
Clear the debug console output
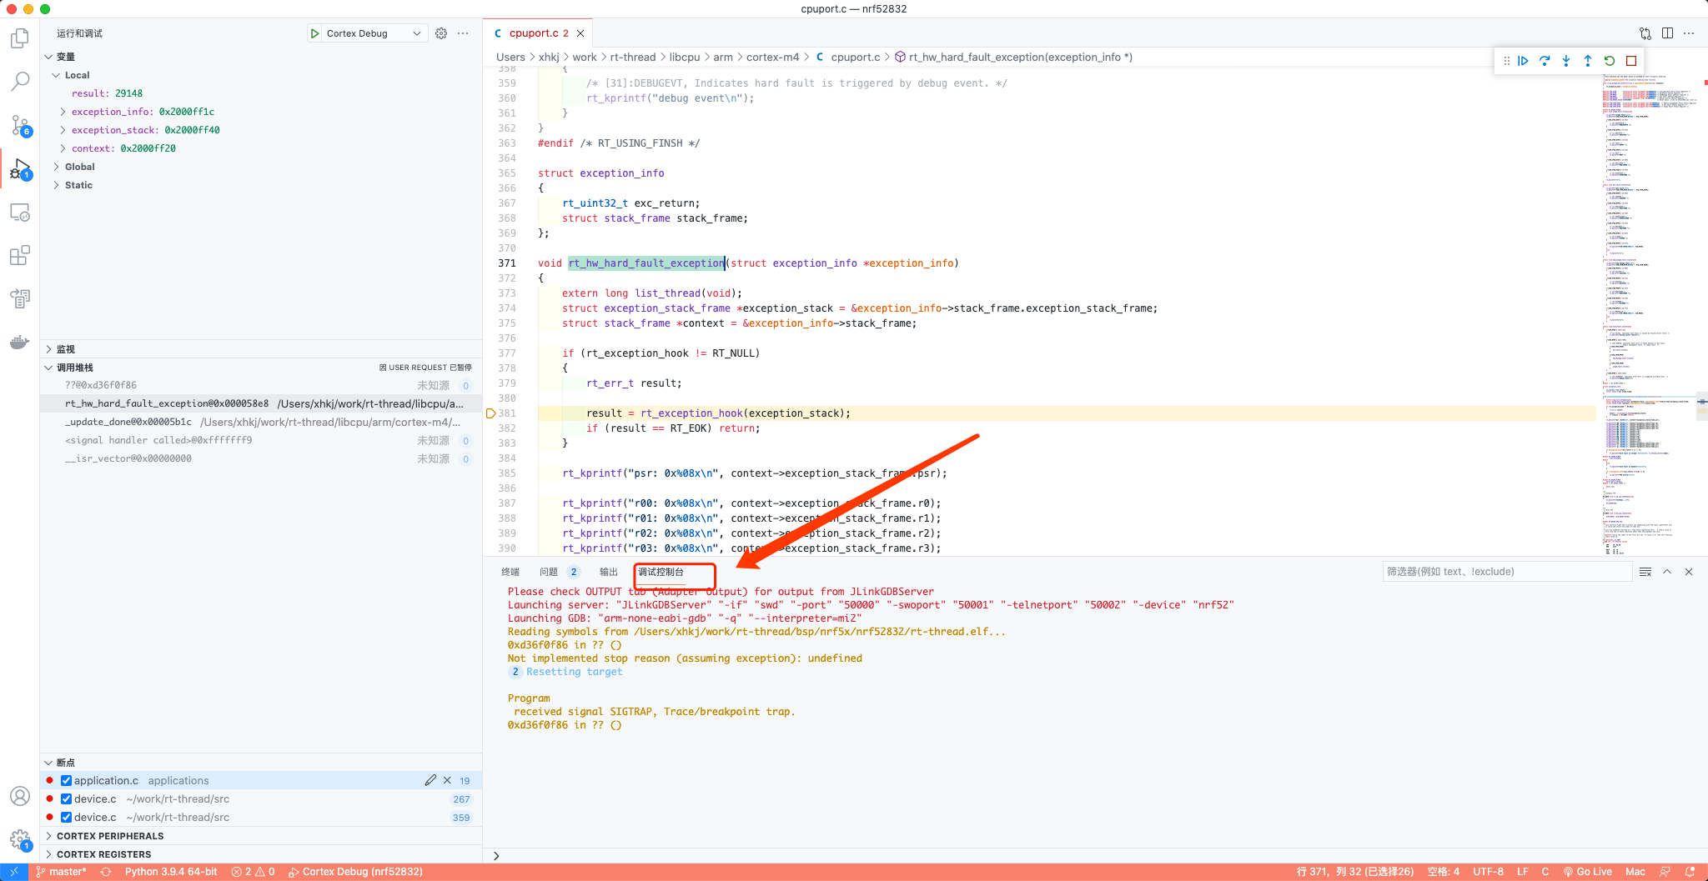(1645, 572)
